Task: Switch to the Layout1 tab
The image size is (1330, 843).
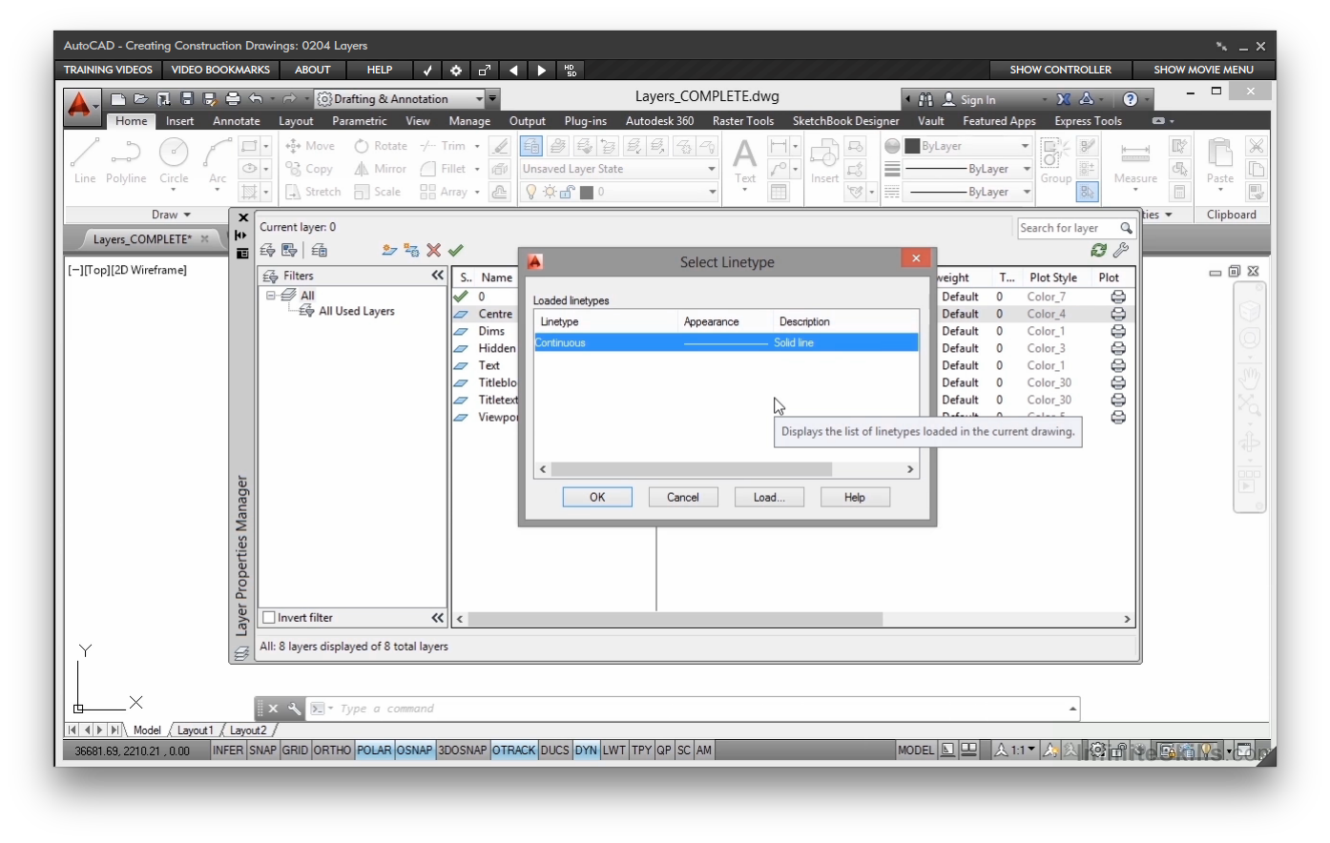Action: (196, 730)
